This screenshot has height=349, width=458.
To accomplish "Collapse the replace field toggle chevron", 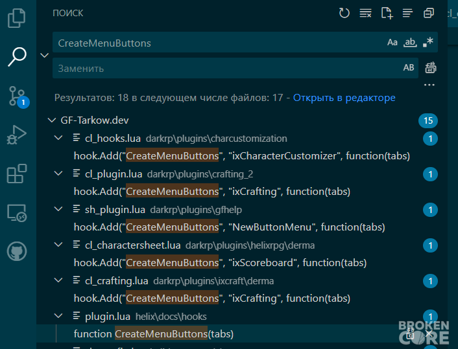I will coord(44,55).
